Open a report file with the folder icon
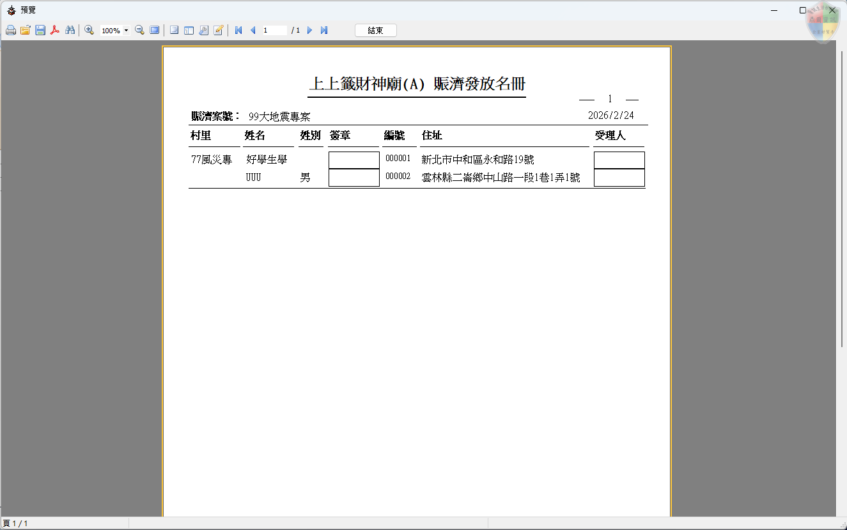Viewport: 847px width, 530px height. [26, 30]
